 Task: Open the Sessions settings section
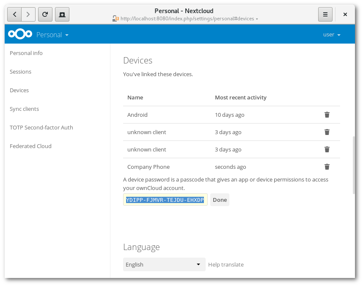tap(20, 71)
